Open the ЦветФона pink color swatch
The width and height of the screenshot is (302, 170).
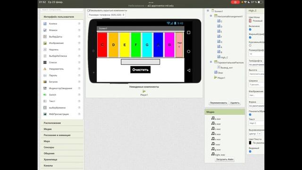250,21
